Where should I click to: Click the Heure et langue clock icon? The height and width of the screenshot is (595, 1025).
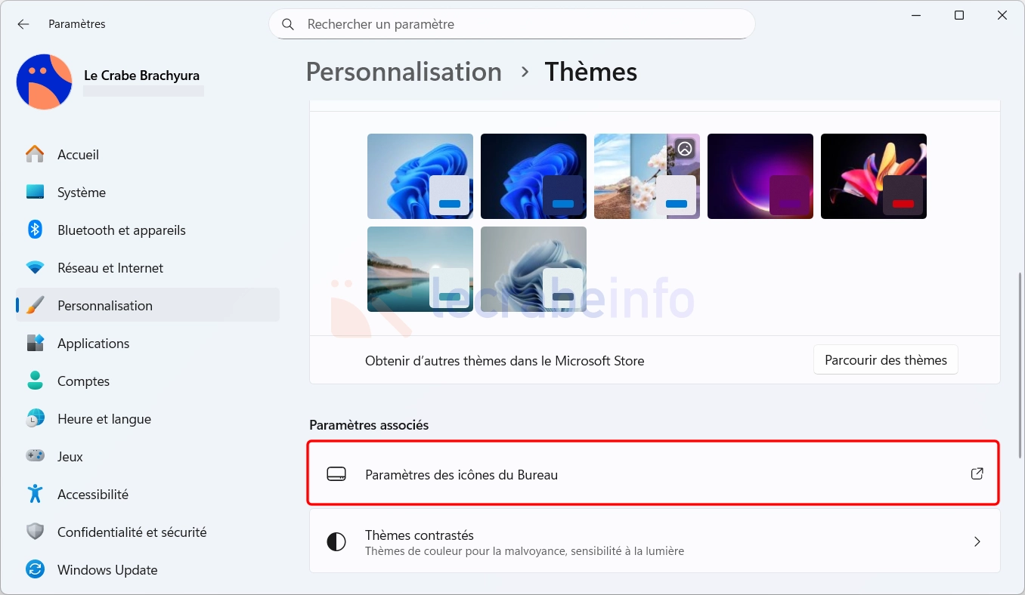(x=35, y=418)
